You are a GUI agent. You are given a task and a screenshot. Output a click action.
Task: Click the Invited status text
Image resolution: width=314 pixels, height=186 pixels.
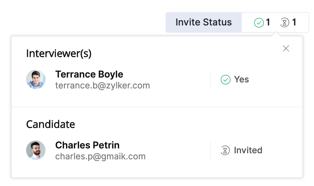(248, 151)
